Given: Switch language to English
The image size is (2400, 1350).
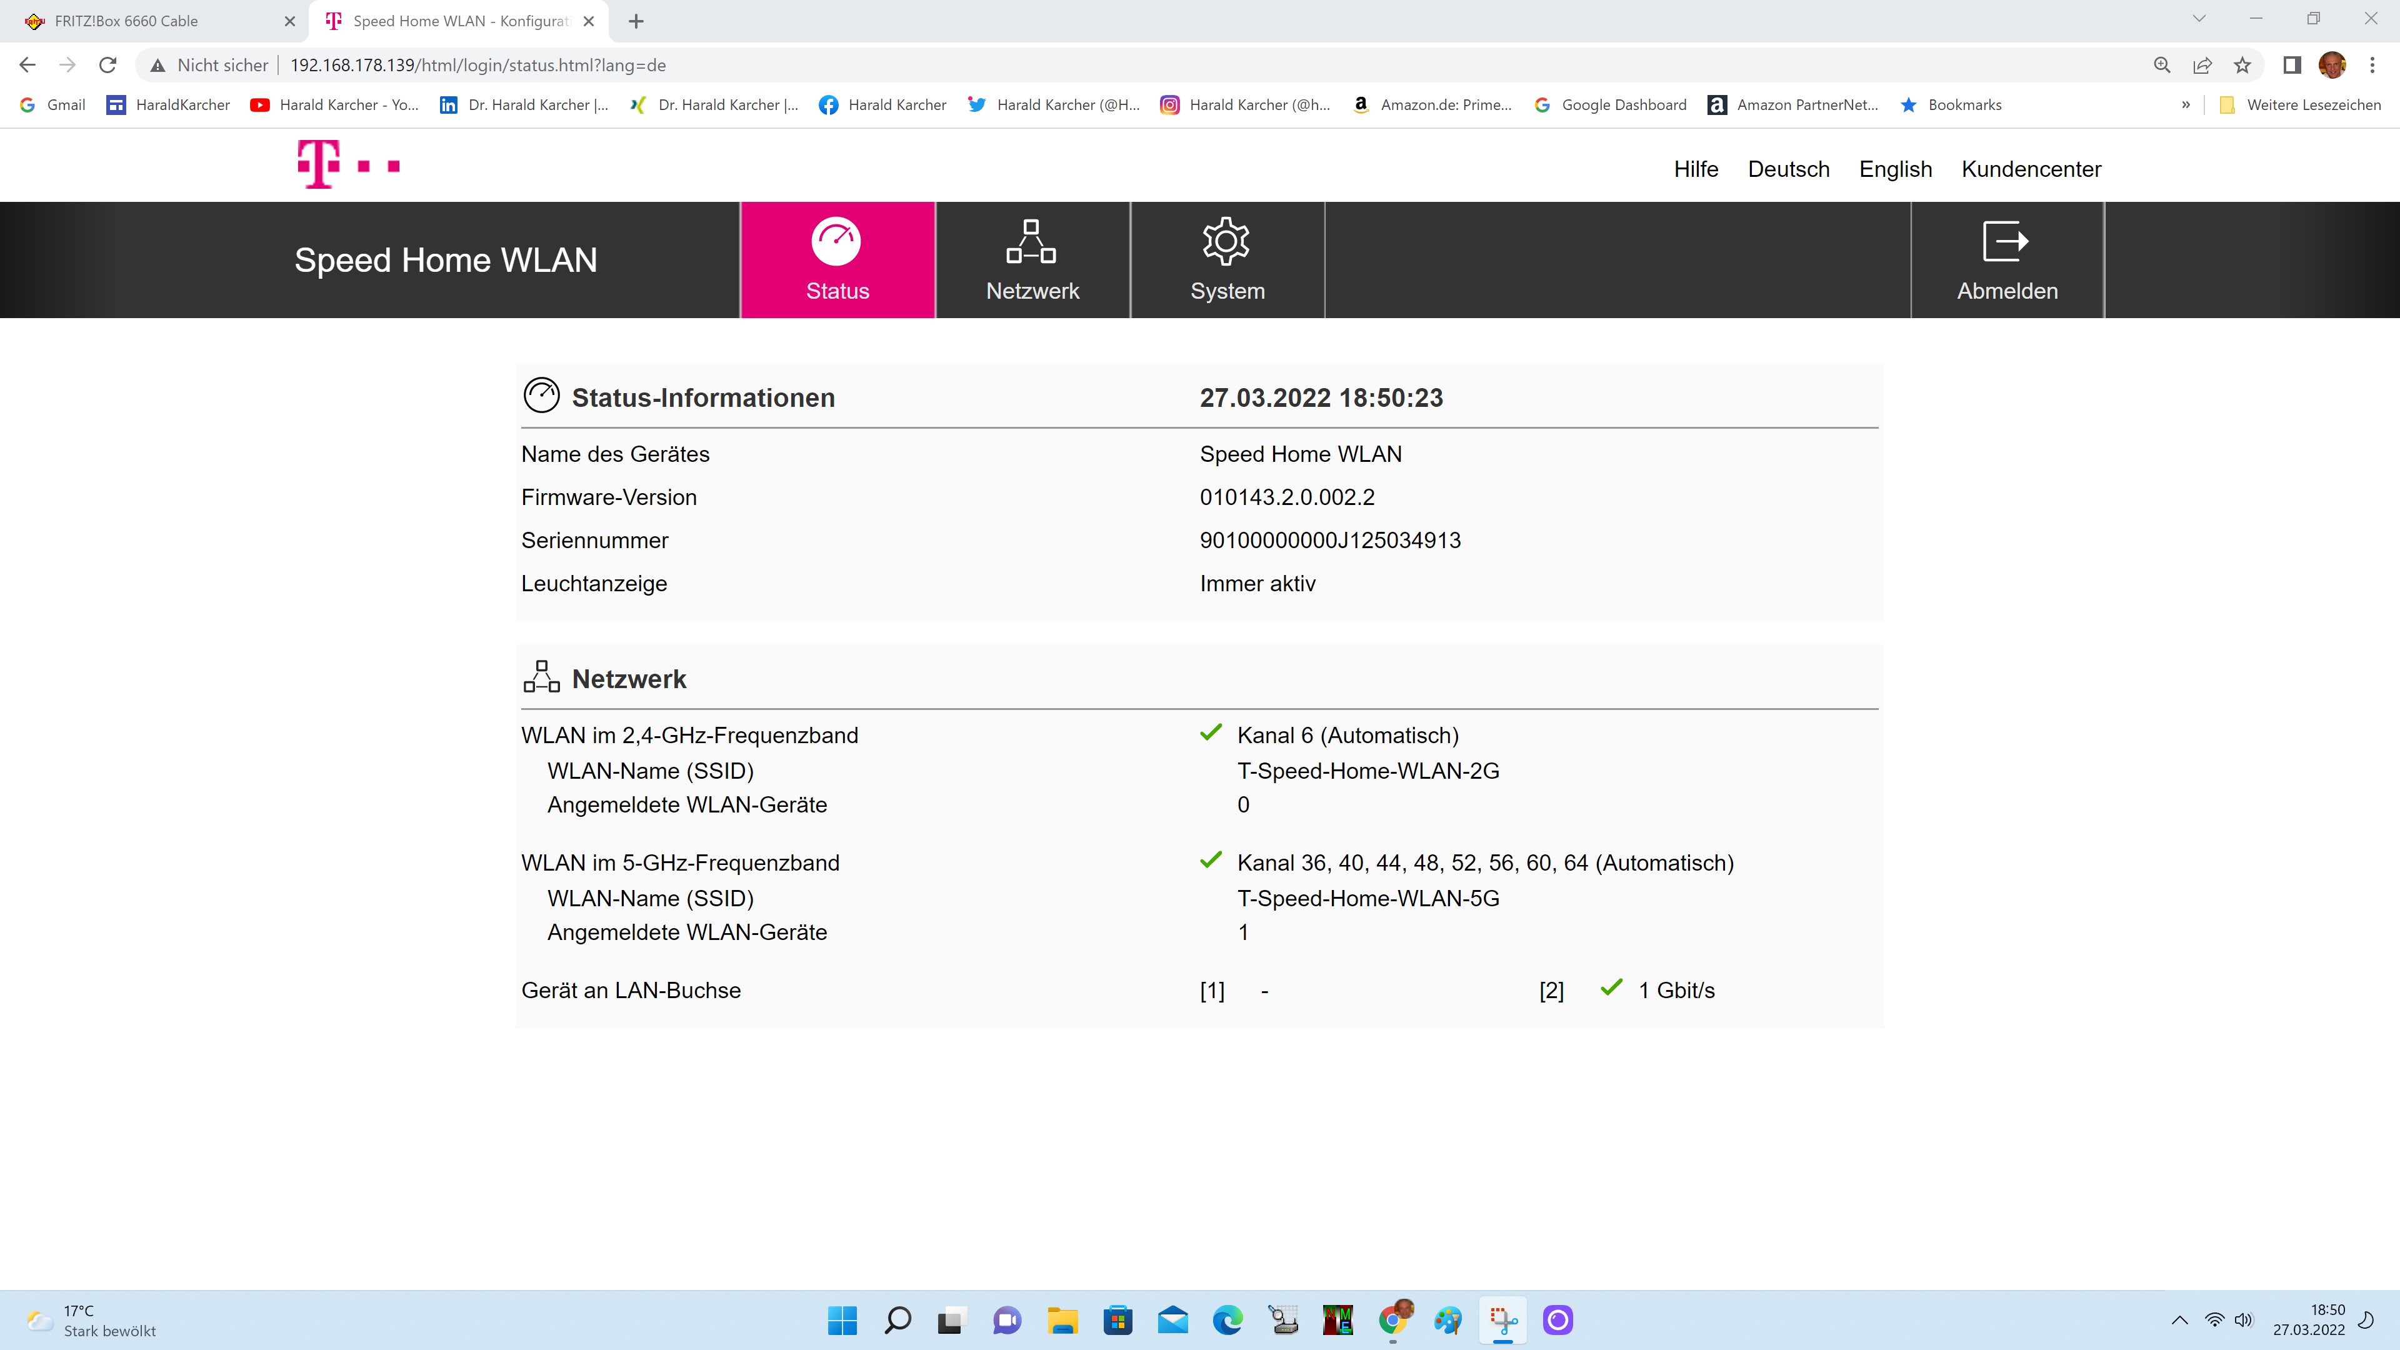Looking at the screenshot, I should coord(1895,169).
